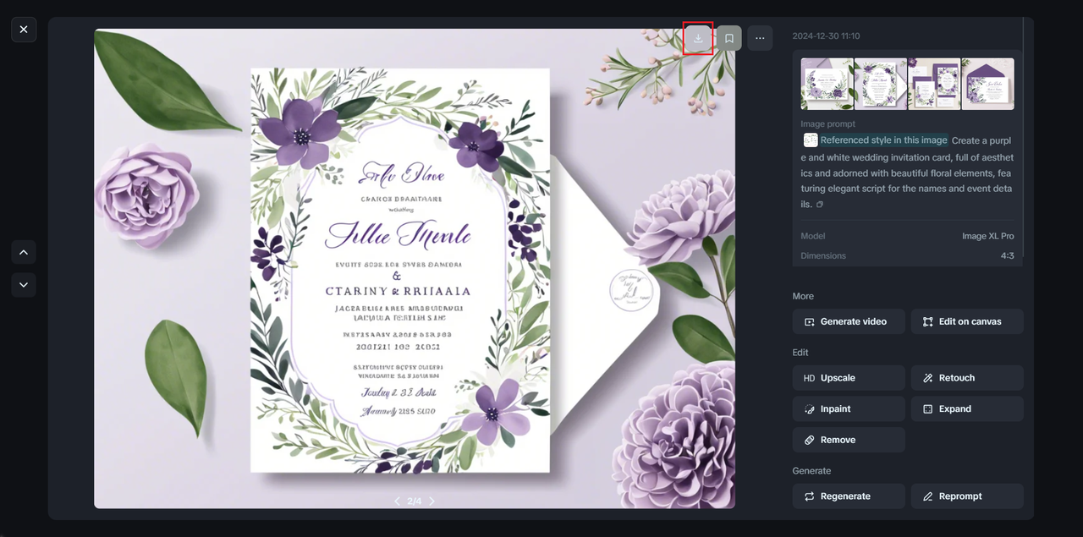Go to previous image with up chevron
Viewport: 1083px width, 537px height.
point(24,252)
